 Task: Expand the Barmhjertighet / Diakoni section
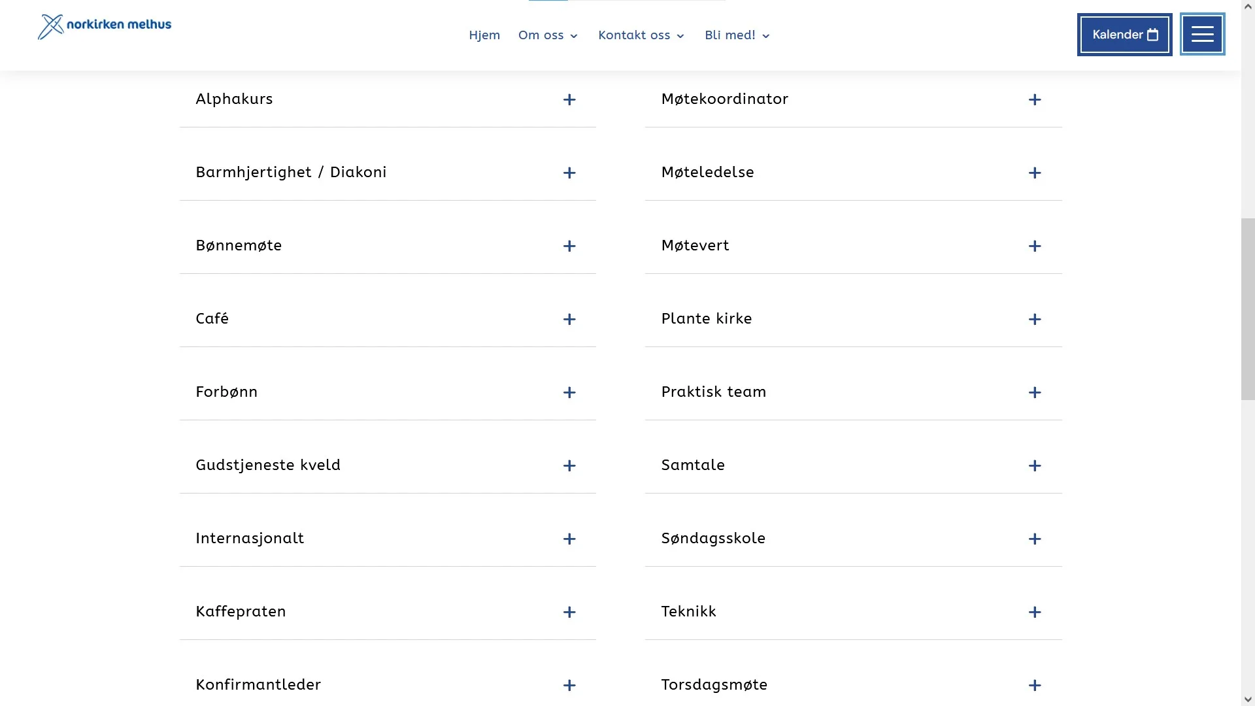[x=388, y=172]
